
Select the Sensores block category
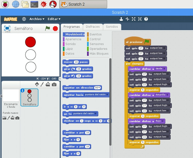[x=96, y=44]
